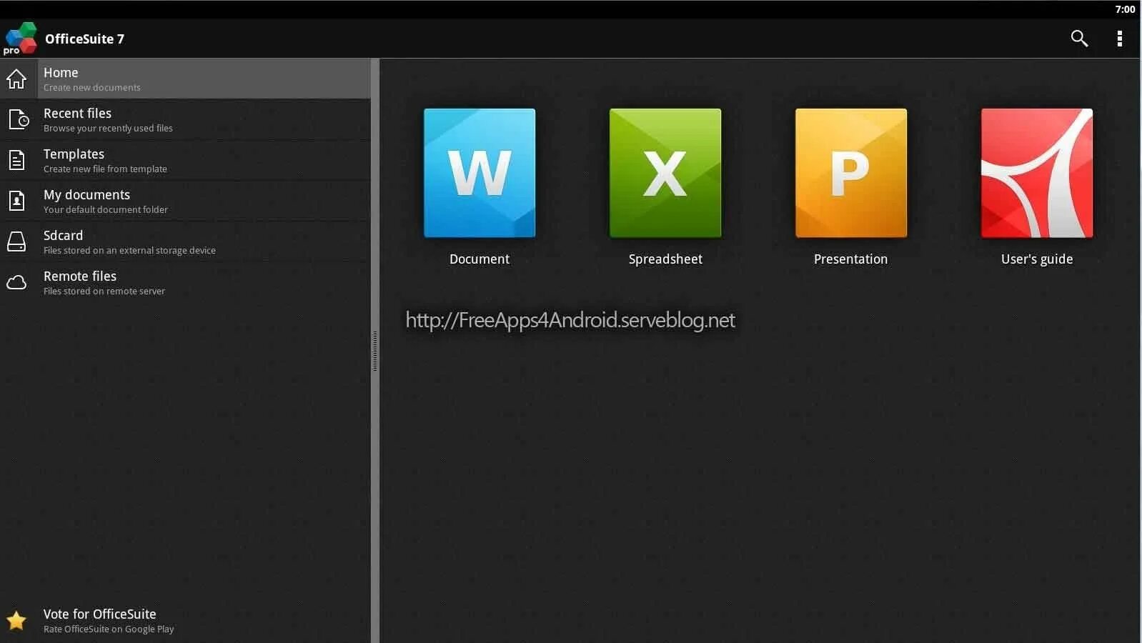1142x643 pixels.
Task: Click 'Files stored on an external storage device'
Action: [x=129, y=251]
